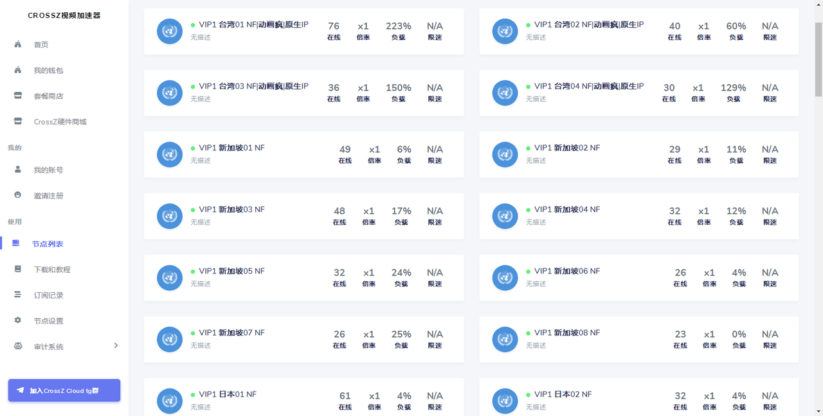Image resolution: width=823 pixels, height=416 pixels.
Task: Click the 150% load value of 台湾03
Action: 399,88
